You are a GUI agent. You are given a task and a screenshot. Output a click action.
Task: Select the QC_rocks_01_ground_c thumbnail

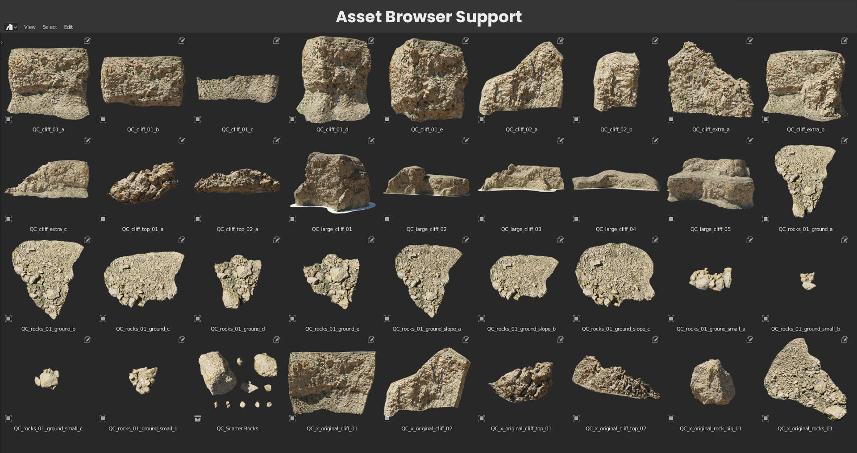click(x=144, y=280)
